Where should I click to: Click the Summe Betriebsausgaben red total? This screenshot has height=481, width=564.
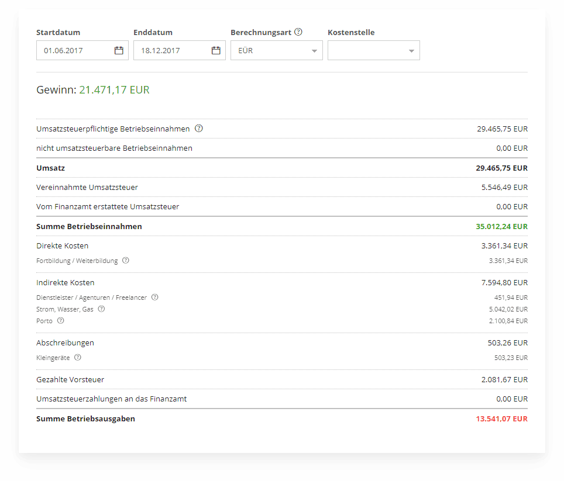(501, 419)
